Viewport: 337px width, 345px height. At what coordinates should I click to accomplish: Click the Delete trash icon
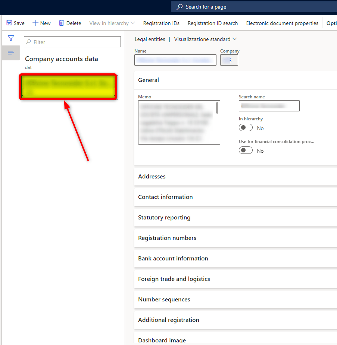[62, 23]
